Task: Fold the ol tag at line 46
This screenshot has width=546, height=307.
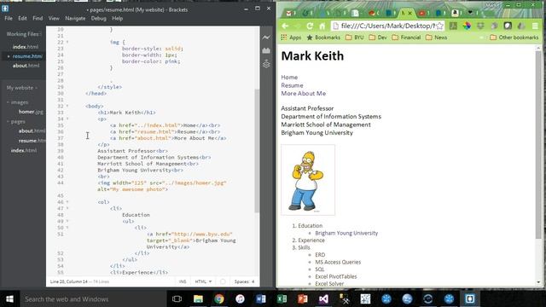Action: click(x=67, y=202)
